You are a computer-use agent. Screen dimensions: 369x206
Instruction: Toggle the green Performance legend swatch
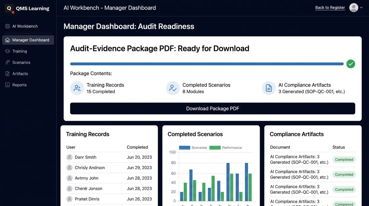215,148
